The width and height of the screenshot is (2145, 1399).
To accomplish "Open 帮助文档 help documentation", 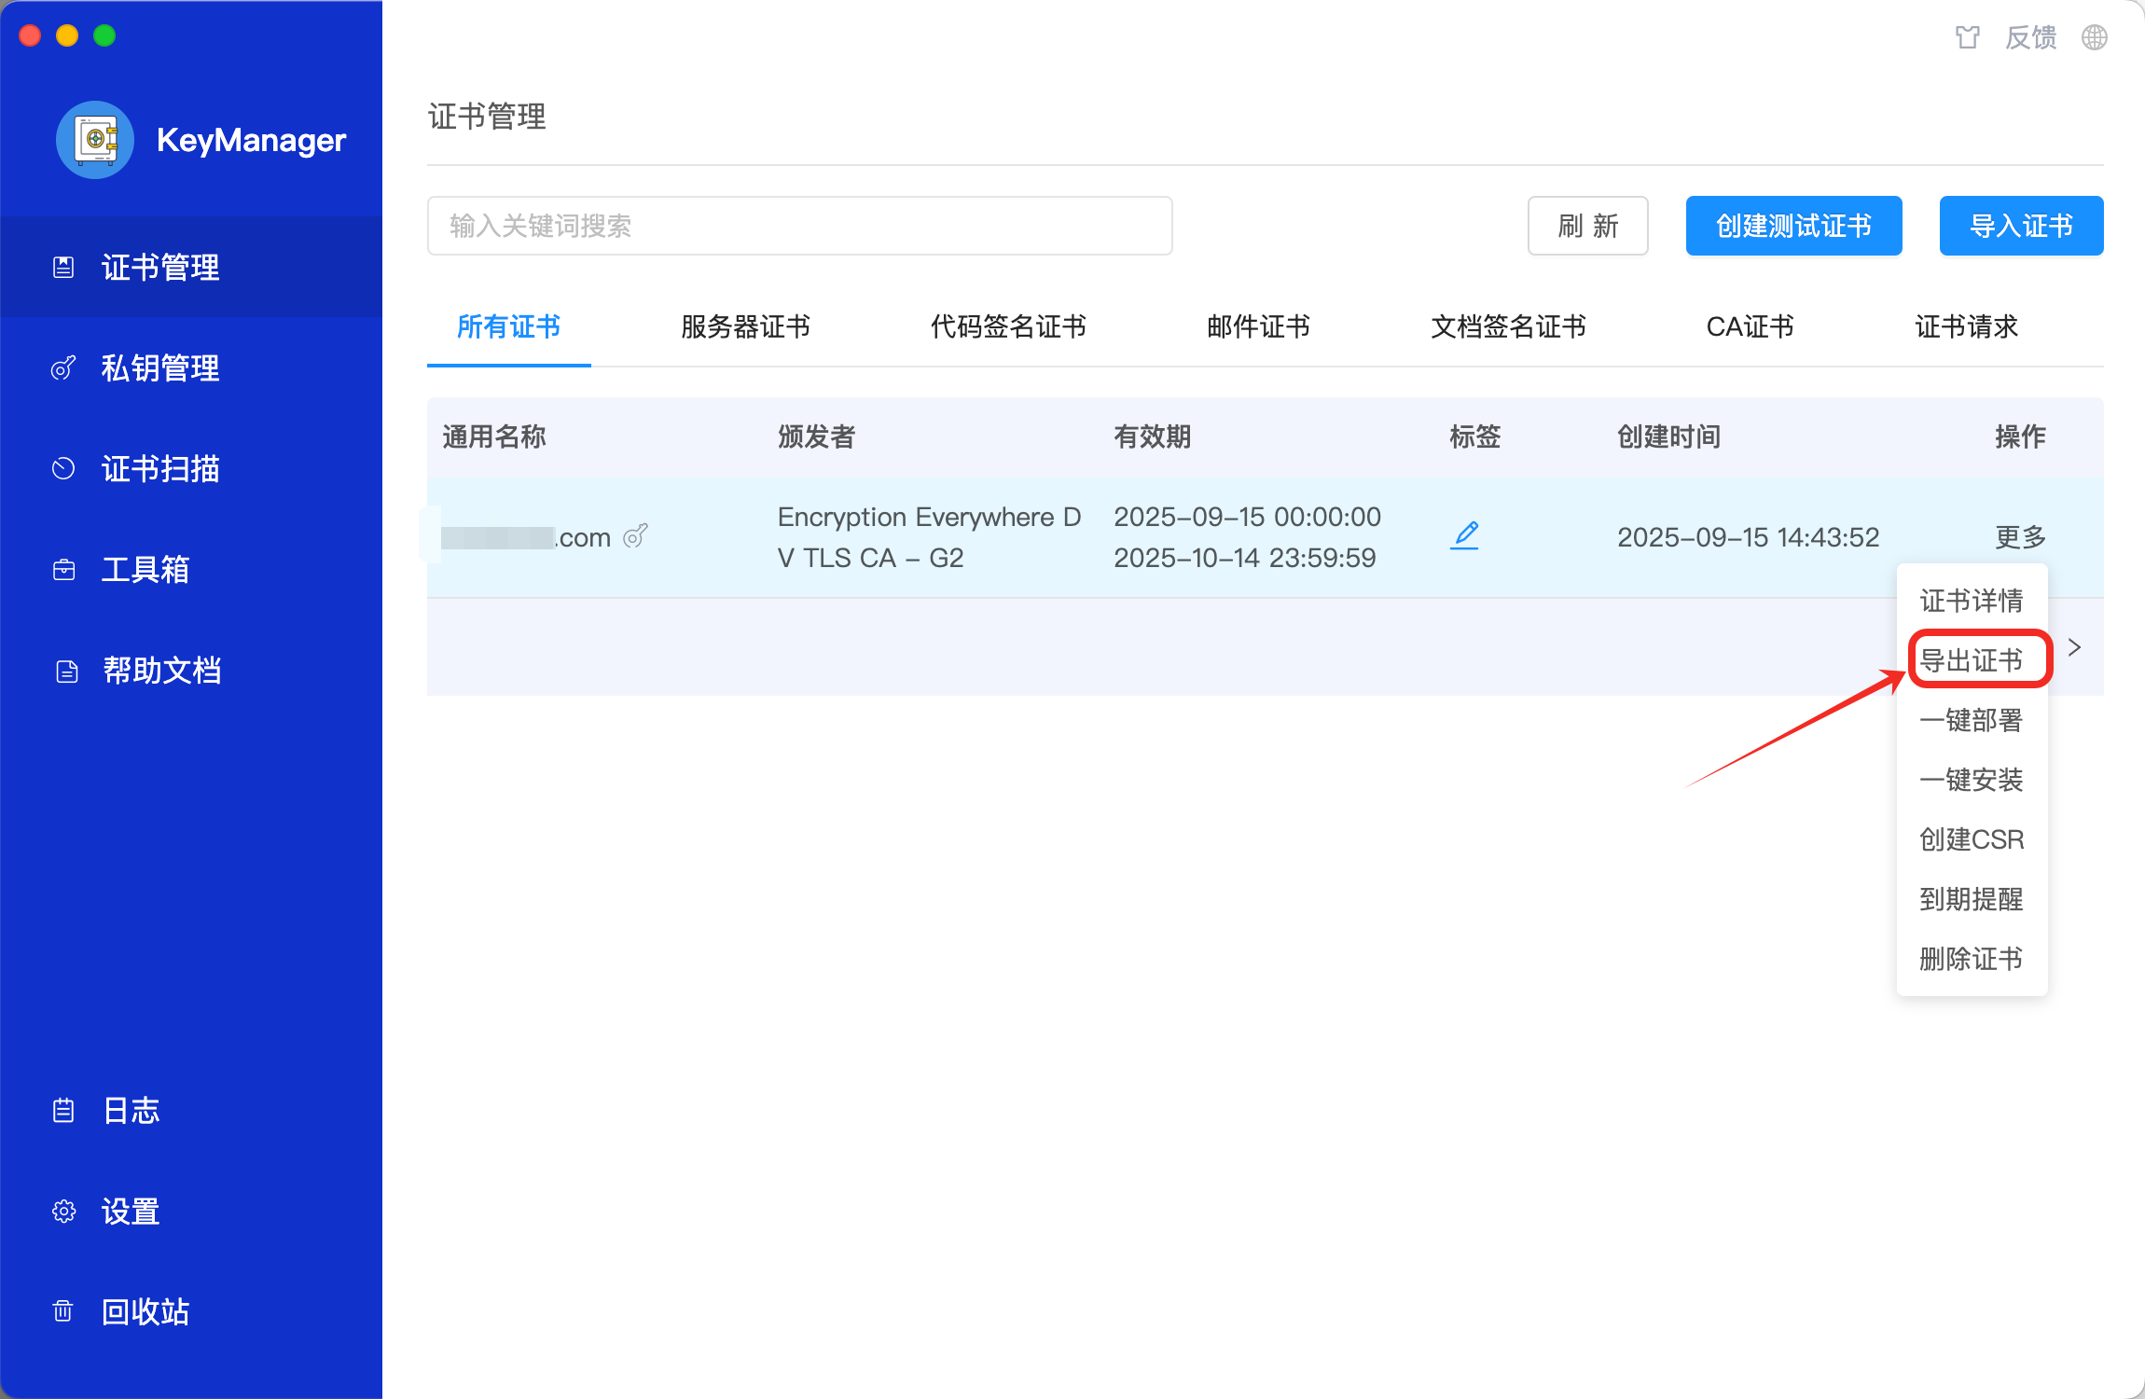I will tap(162, 670).
